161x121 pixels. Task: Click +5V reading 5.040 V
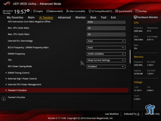coord(150,90)
